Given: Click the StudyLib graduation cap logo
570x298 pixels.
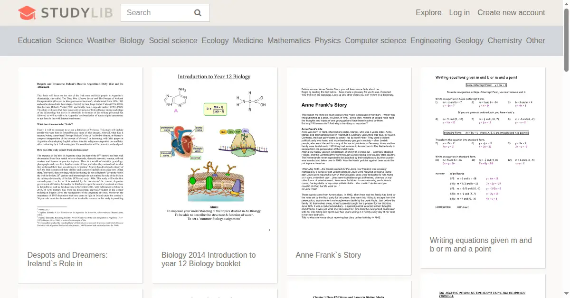Looking at the screenshot, I should pyautogui.click(x=27, y=13).
